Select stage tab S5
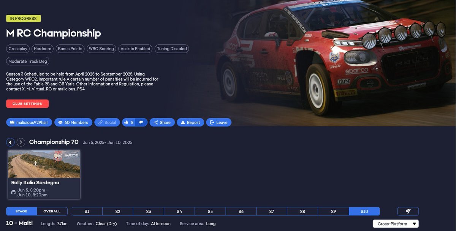 [210, 211]
